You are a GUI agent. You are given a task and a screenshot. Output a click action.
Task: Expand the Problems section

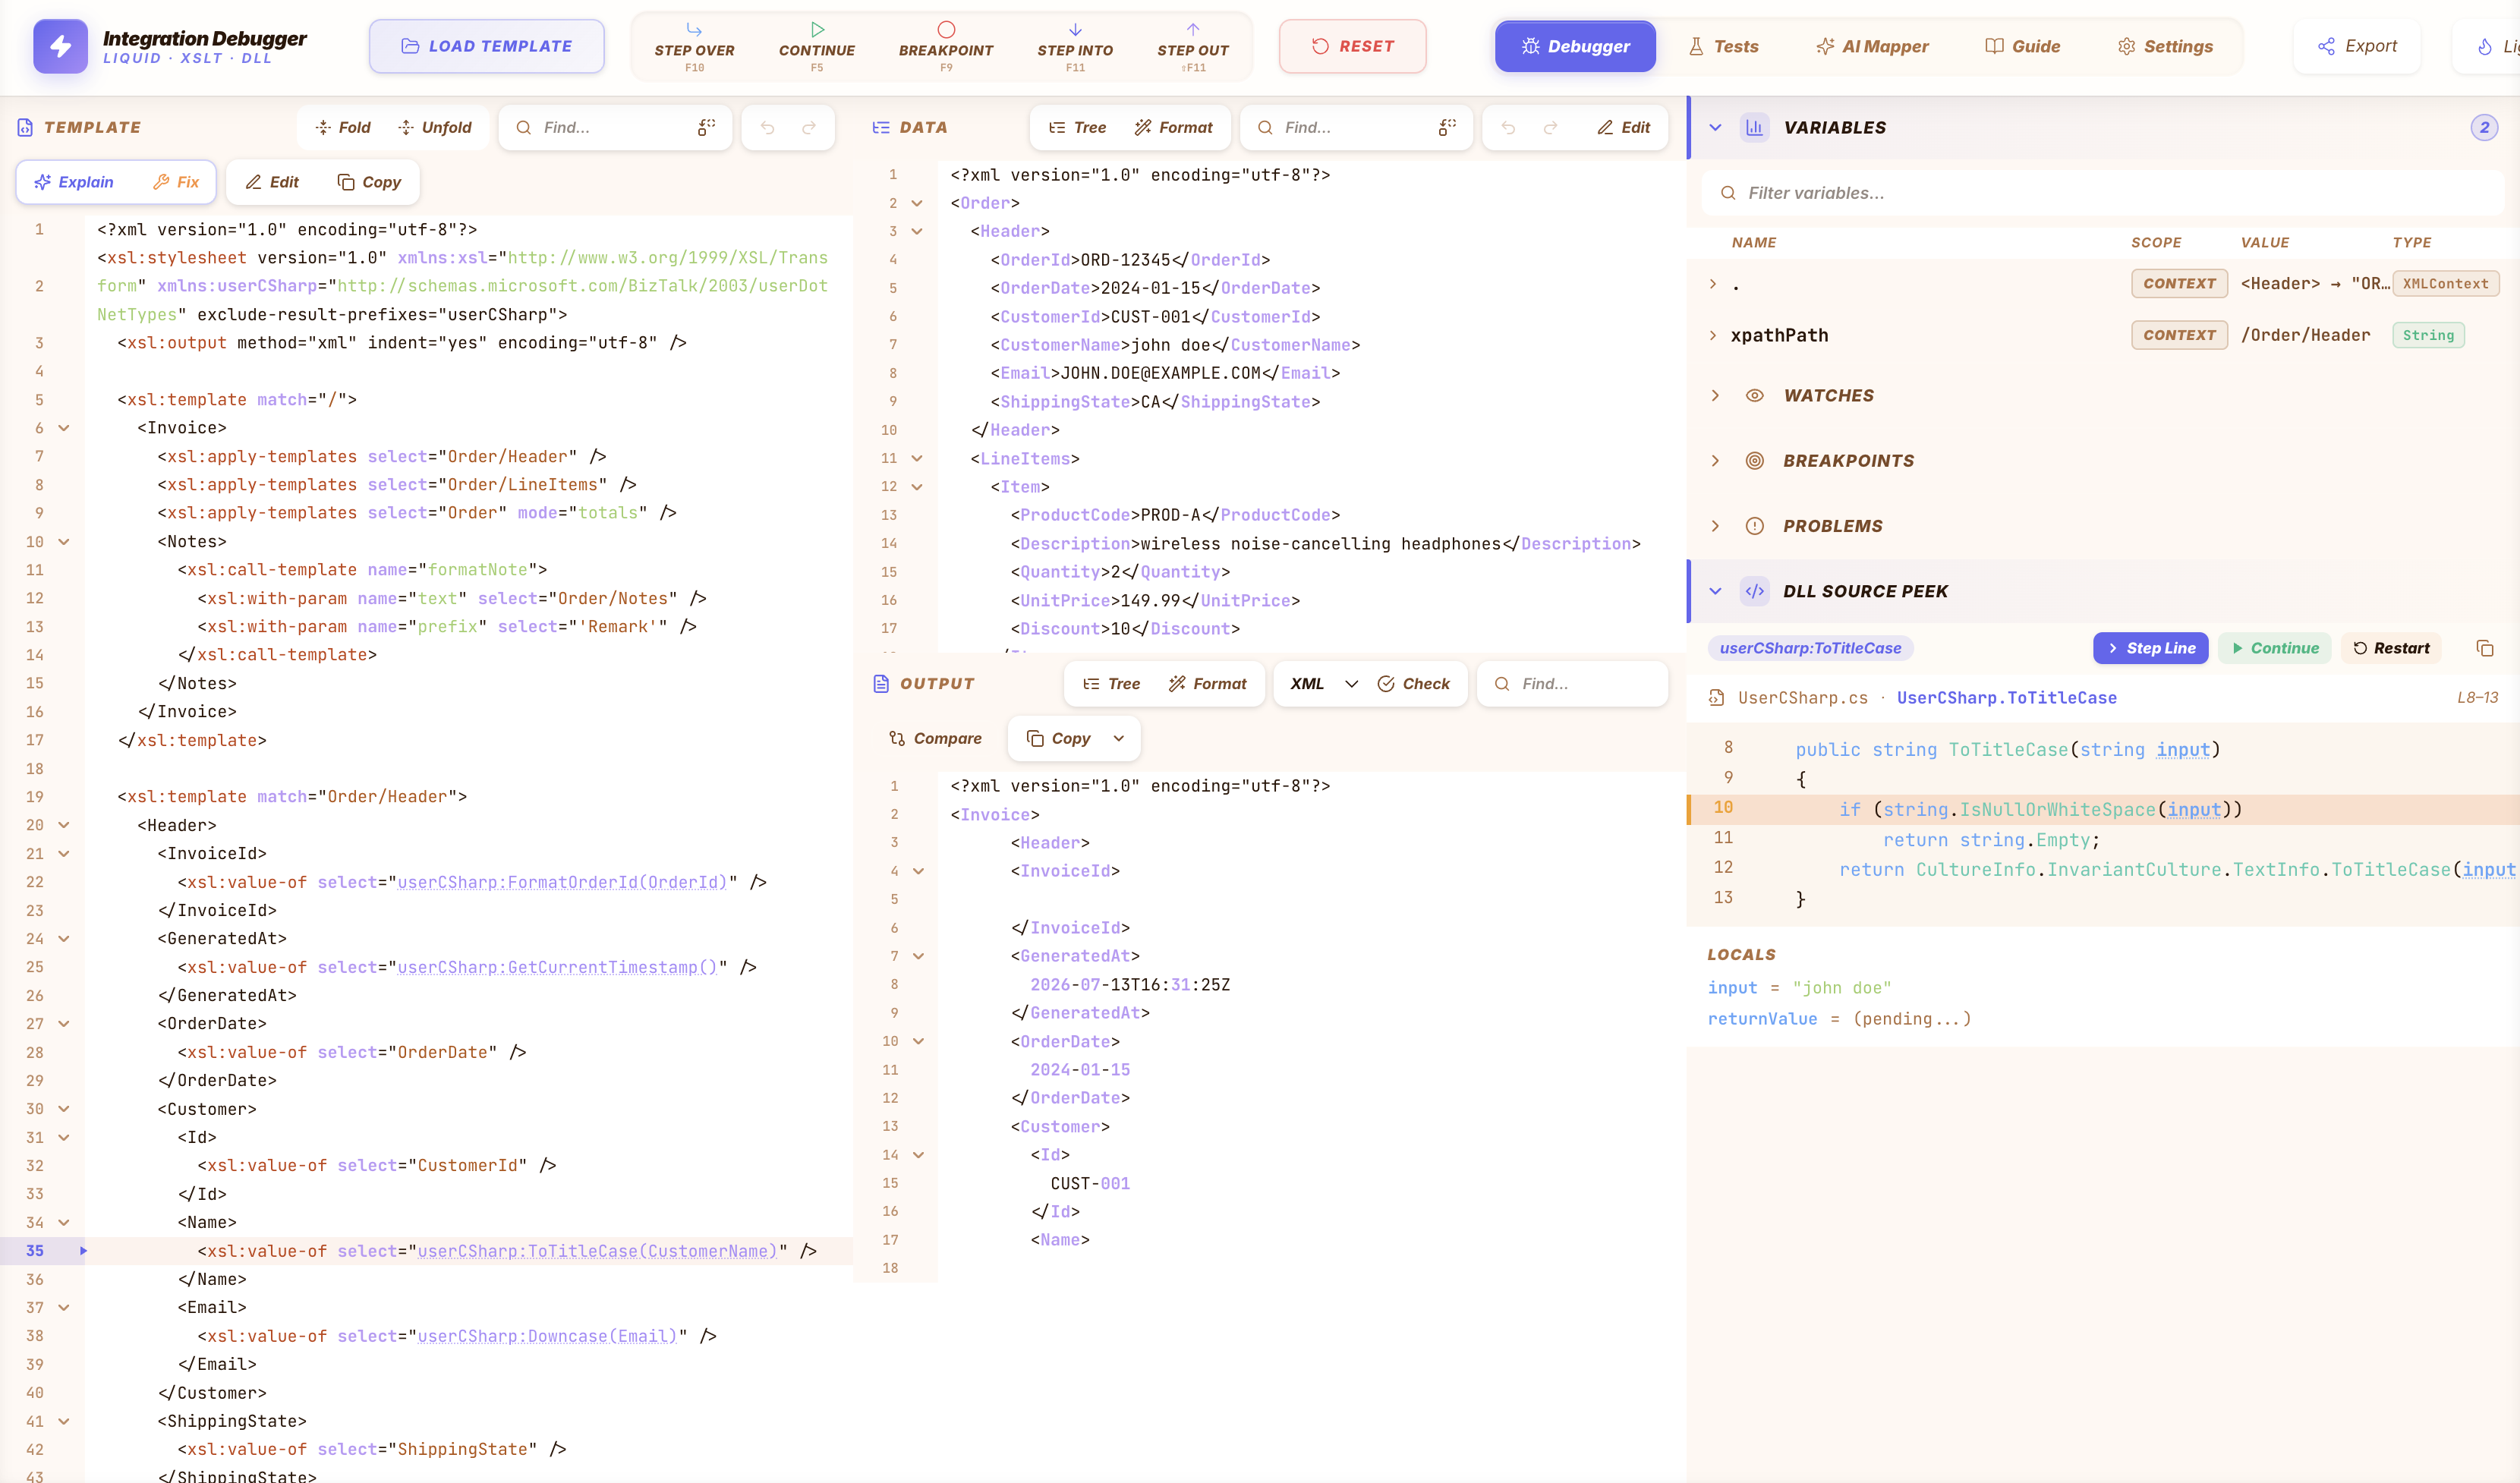click(x=1715, y=526)
